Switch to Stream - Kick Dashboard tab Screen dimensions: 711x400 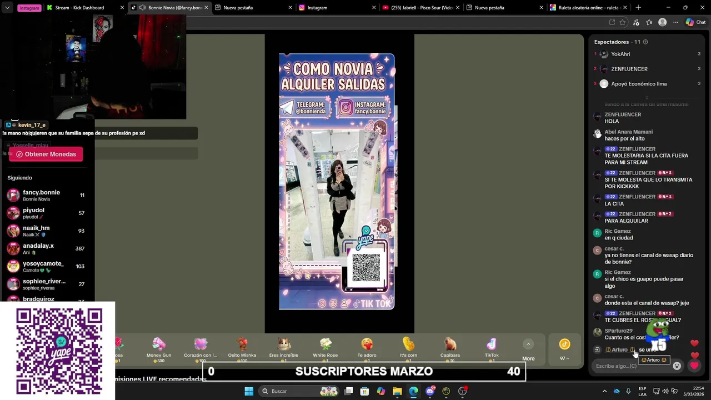[84, 8]
